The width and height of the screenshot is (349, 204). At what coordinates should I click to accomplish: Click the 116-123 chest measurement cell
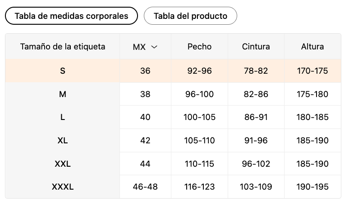click(x=199, y=187)
